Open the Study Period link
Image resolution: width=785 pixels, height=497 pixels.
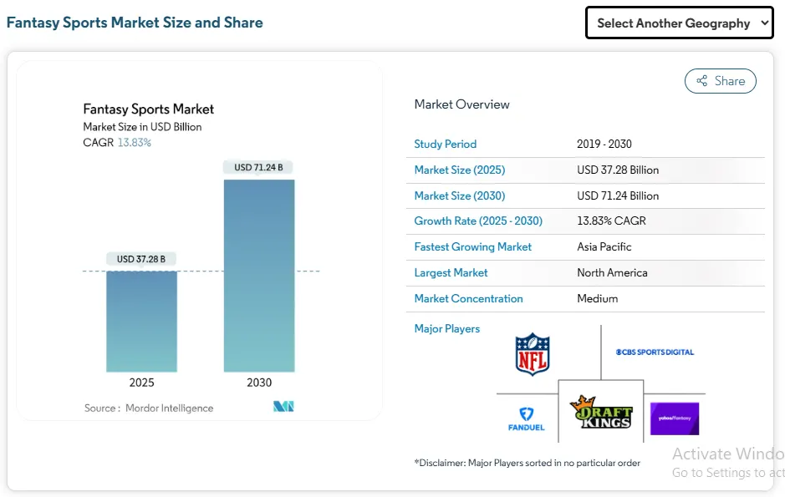[445, 144]
